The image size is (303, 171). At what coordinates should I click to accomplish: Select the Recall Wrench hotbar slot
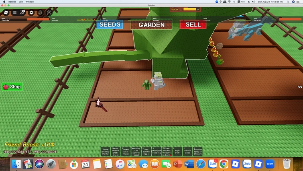click(x=116, y=151)
